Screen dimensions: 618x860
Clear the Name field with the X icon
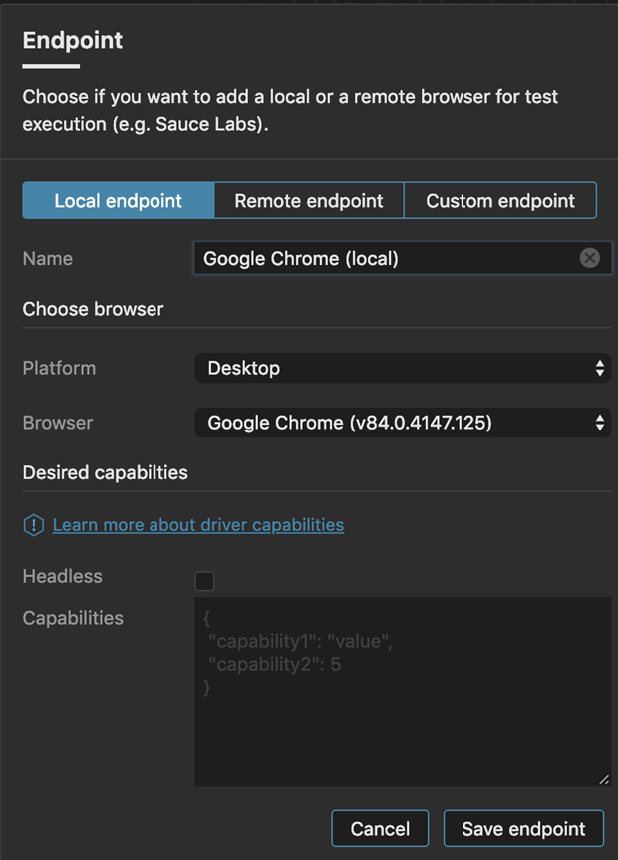[589, 258]
